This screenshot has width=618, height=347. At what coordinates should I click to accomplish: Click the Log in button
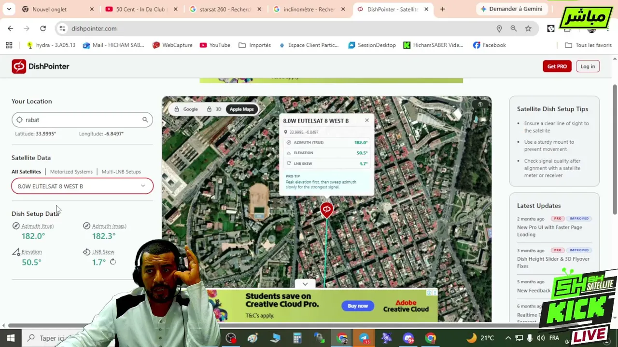(588, 67)
